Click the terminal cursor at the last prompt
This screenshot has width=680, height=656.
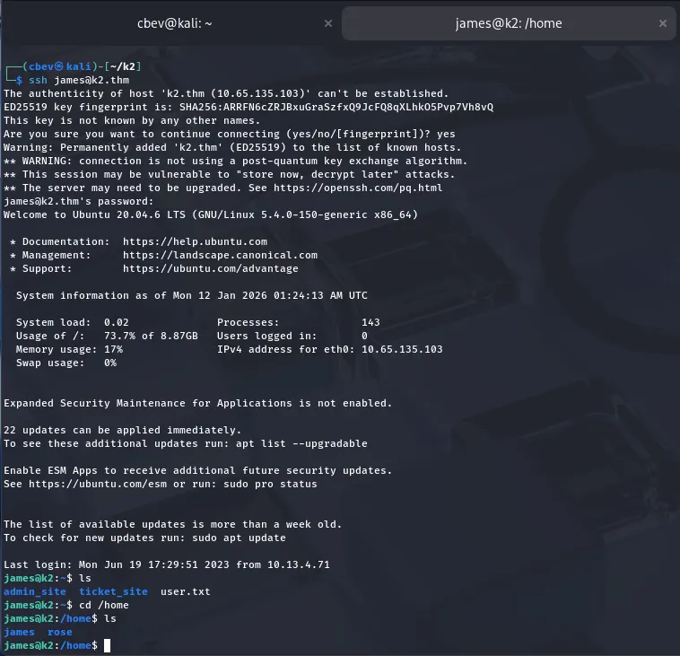coord(107,645)
